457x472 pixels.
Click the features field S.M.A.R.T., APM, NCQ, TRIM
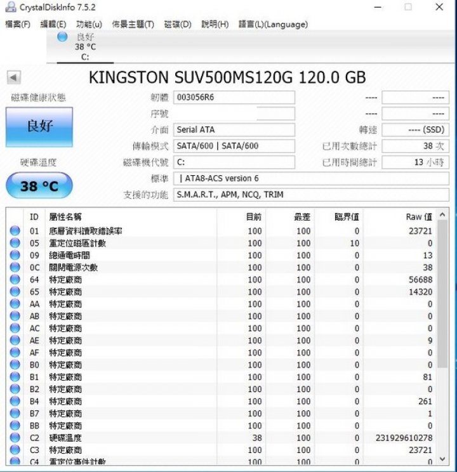pyautogui.click(x=311, y=195)
